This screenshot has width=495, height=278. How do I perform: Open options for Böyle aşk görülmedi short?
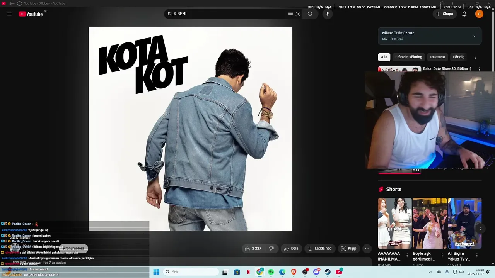point(442,256)
